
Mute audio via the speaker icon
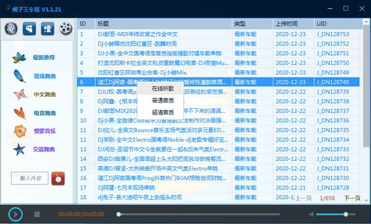pyautogui.click(x=312, y=214)
